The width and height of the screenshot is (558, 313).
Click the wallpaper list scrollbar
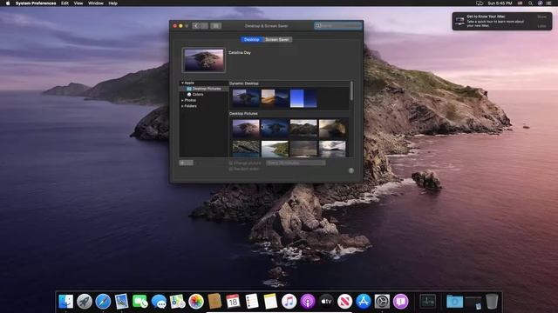click(x=351, y=90)
